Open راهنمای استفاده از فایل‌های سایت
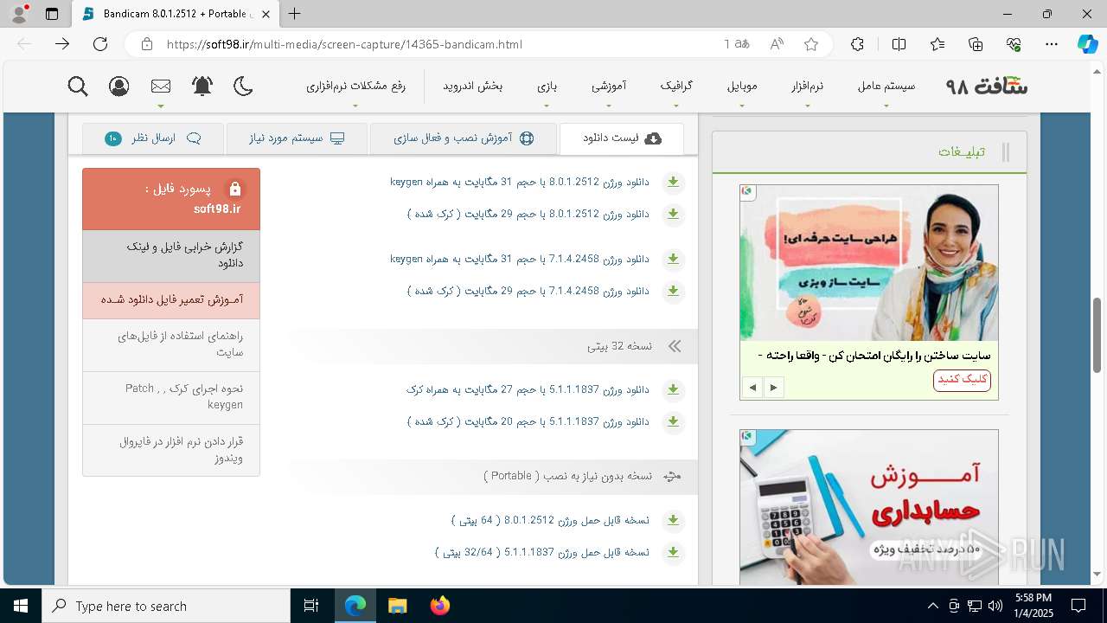 [x=171, y=344]
